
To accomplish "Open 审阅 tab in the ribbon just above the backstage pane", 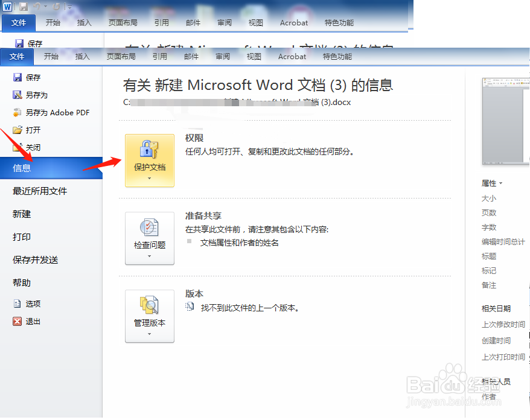I will (x=223, y=57).
